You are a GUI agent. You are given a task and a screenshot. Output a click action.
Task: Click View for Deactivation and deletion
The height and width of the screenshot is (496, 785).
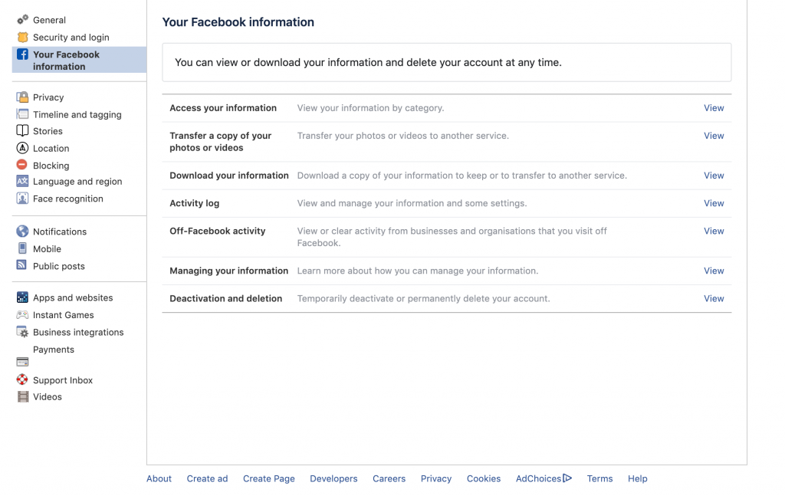pos(714,299)
